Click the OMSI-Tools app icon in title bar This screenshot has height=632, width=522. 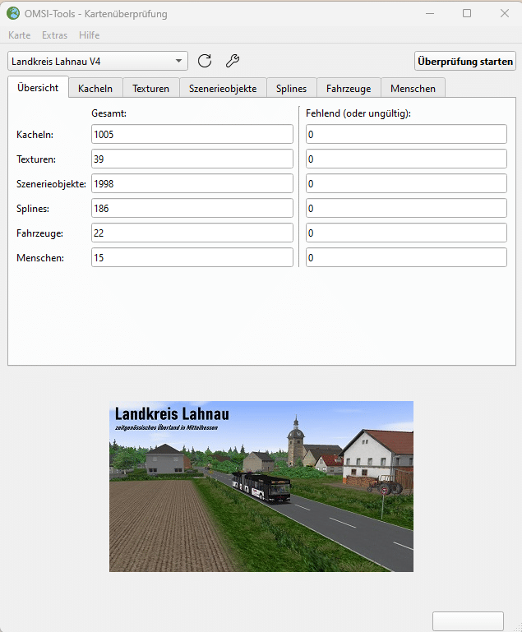tap(13, 13)
